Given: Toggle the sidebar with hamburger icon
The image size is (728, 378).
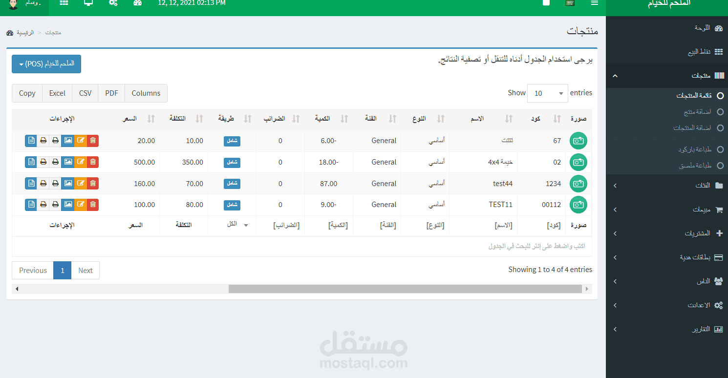Looking at the screenshot, I should [595, 3].
